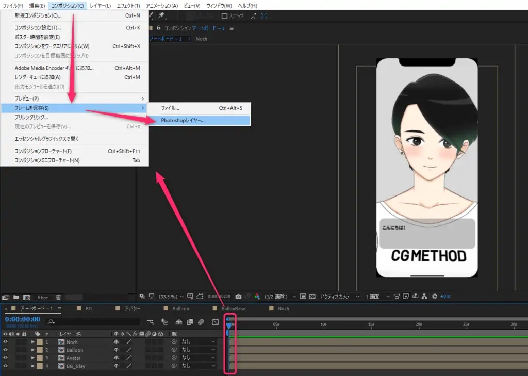528x376 pixels.
Task: Expand the Balloon layer properties
Action: point(33,350)
